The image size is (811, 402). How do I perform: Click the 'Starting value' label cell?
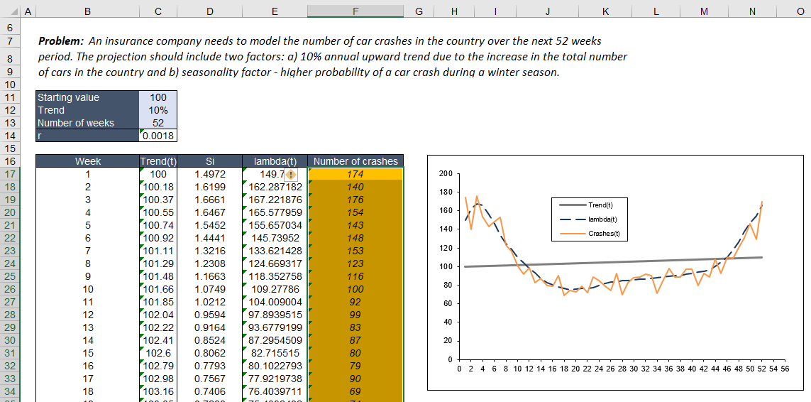point(87,97)
